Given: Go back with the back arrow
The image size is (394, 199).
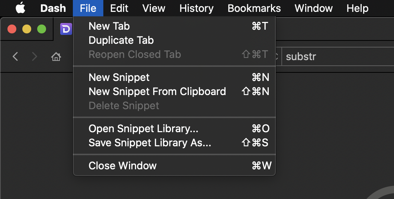Looking at the screenshot, I should coord(15,56).
